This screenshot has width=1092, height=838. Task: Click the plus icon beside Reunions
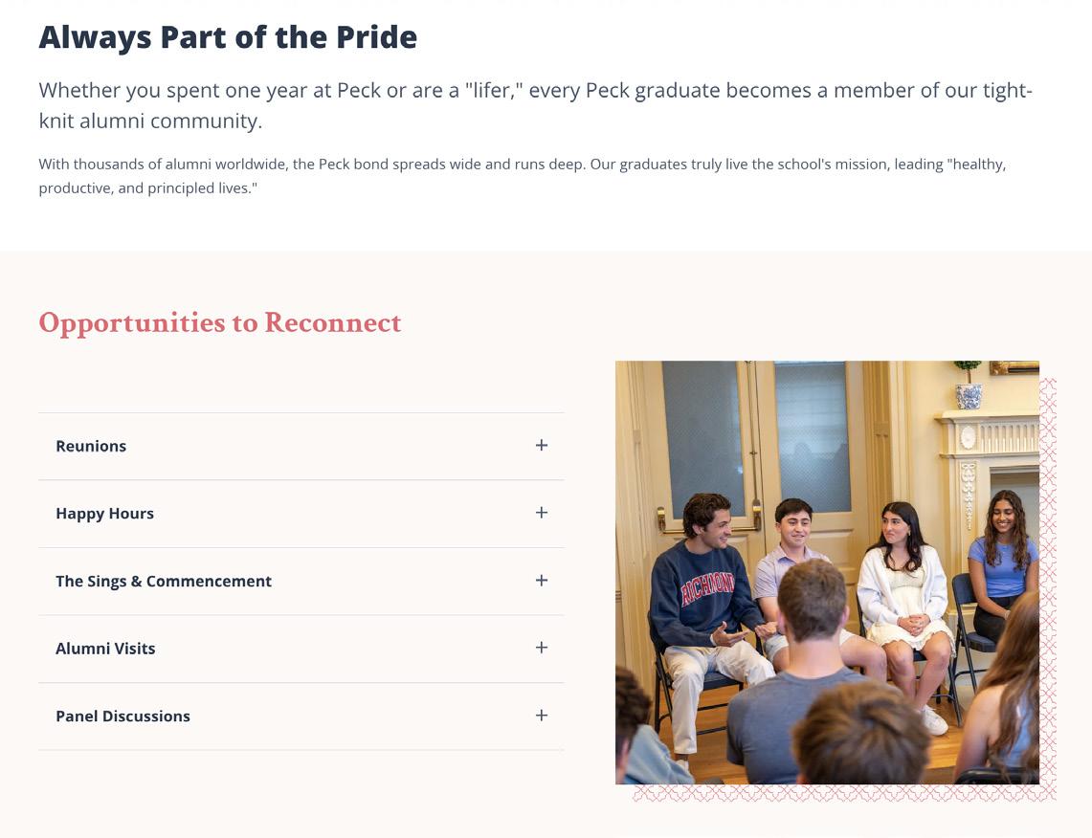coord(542,446)
